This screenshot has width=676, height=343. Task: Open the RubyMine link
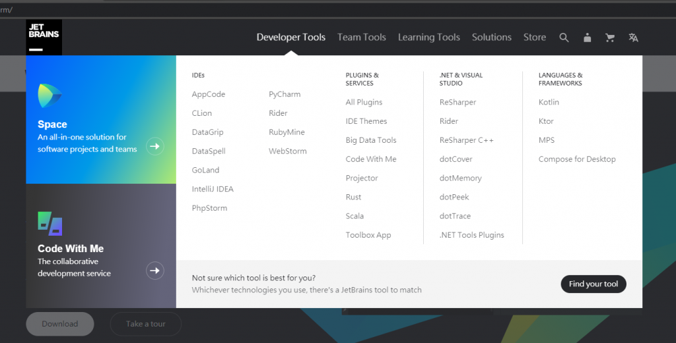tap(287, 132)
